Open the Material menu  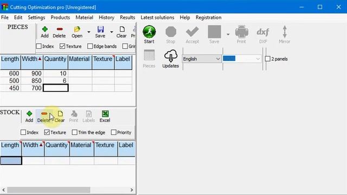coord(85,17)
